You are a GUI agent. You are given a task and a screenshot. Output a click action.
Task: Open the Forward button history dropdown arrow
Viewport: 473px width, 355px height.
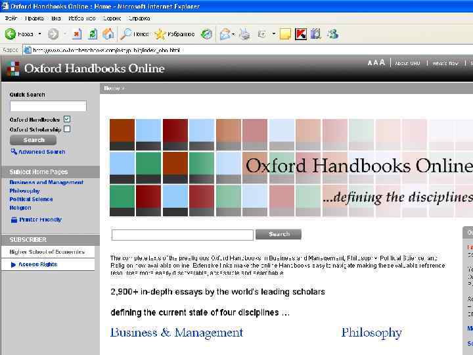[64, 34]
